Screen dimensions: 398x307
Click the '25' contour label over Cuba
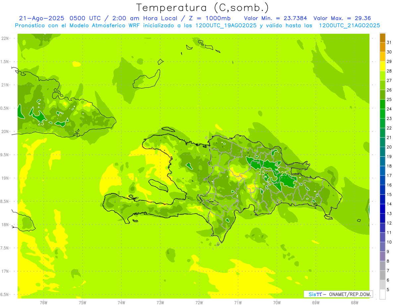pyautogui.click(x=41, y=123)
